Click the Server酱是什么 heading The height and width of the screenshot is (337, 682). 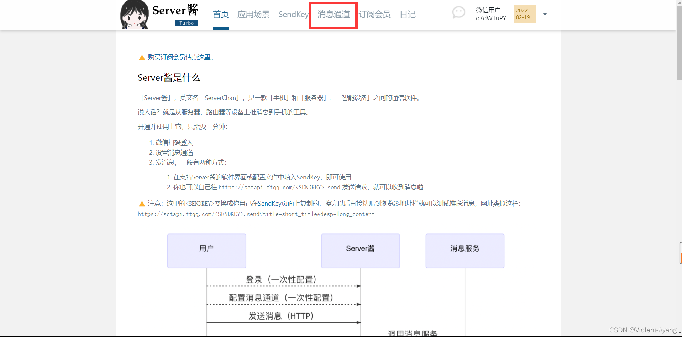pyautogui.click(x=169, y=78)
